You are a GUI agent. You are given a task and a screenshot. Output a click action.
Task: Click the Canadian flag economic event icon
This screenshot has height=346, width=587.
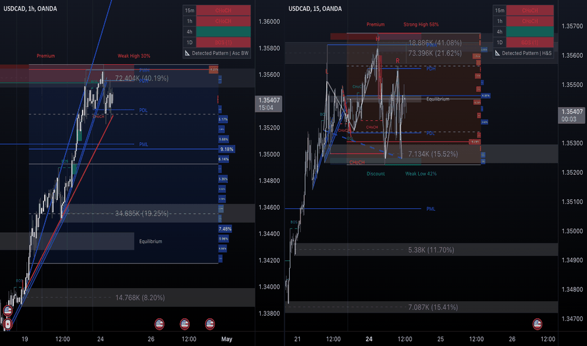click(x=8, y=323)
